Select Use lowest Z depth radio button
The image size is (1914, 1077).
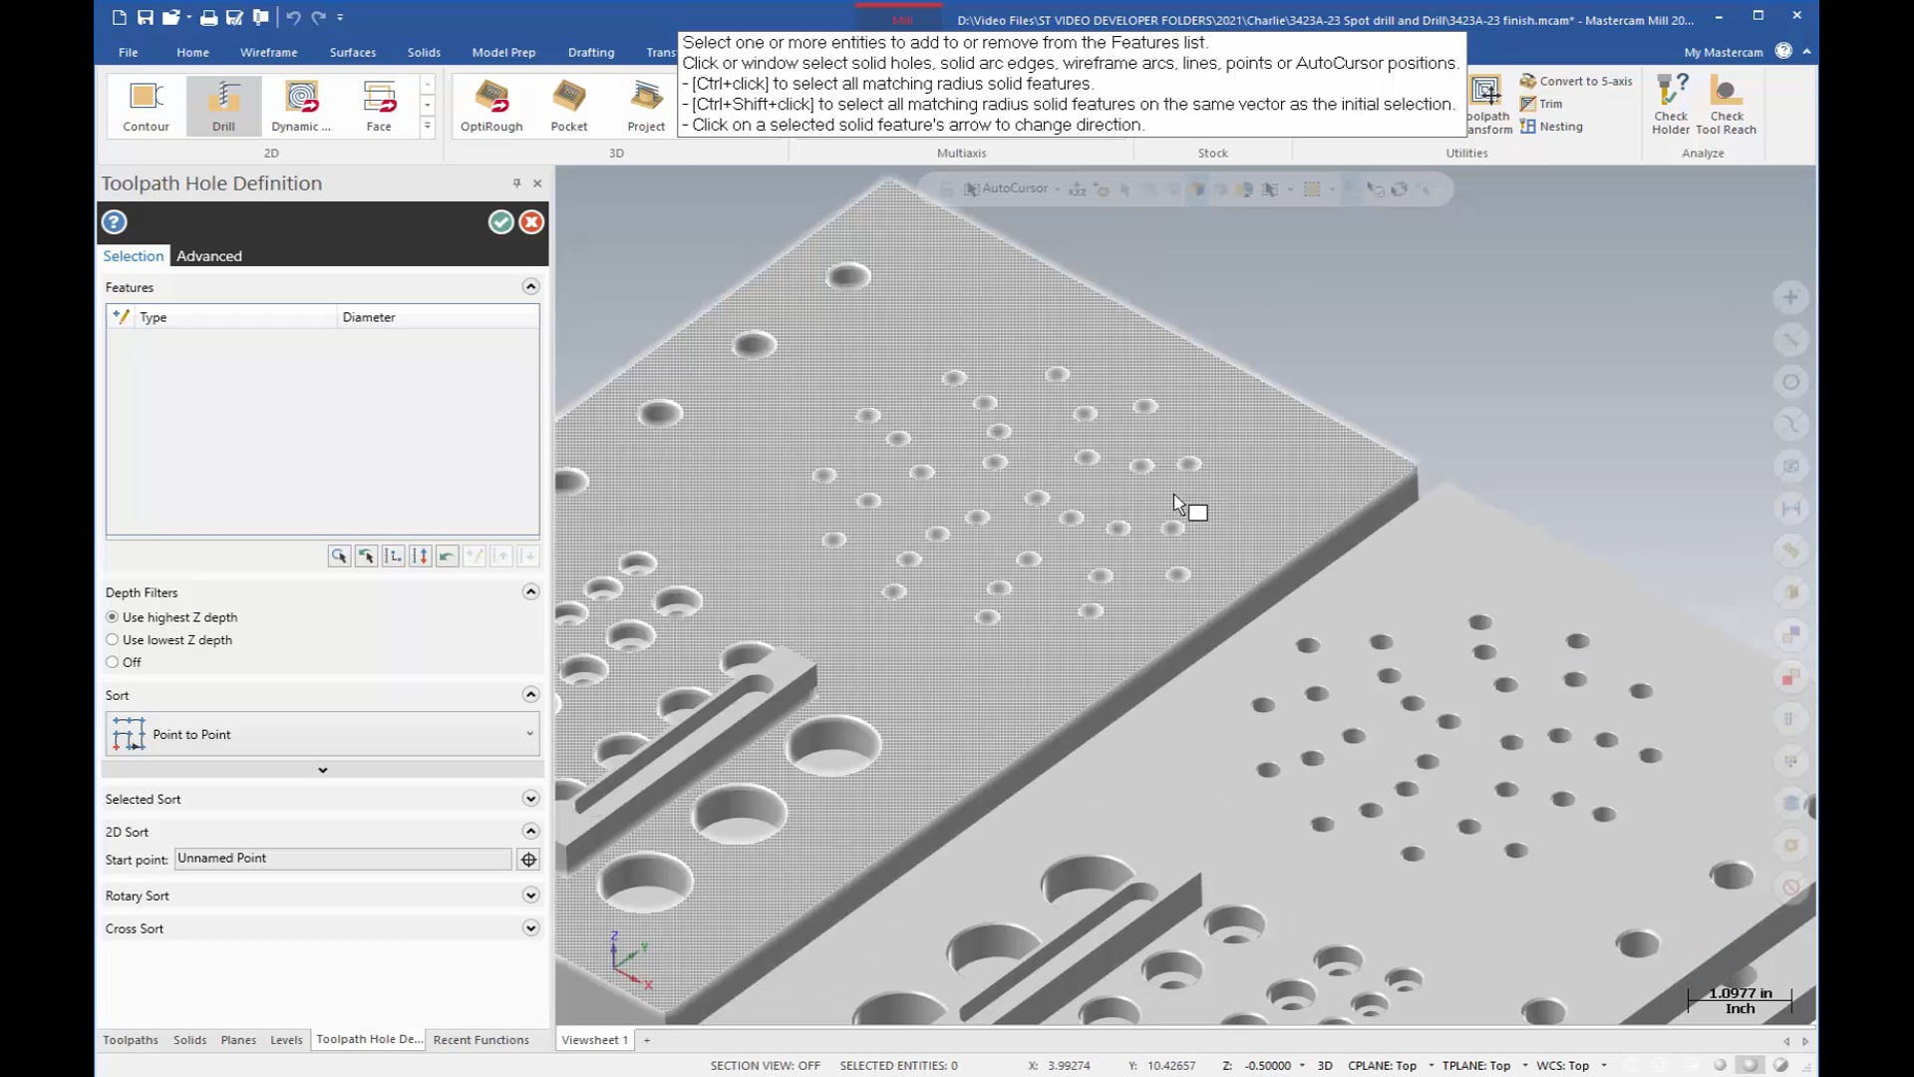pyautogui.click(x=112, y=639)
